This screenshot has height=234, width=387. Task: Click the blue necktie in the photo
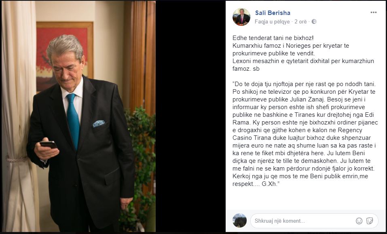(73, 121)
